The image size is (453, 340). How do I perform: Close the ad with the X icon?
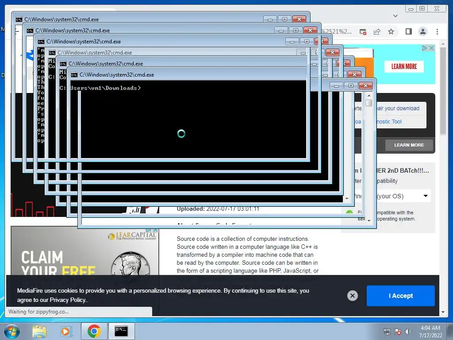(x=431, y=48)
